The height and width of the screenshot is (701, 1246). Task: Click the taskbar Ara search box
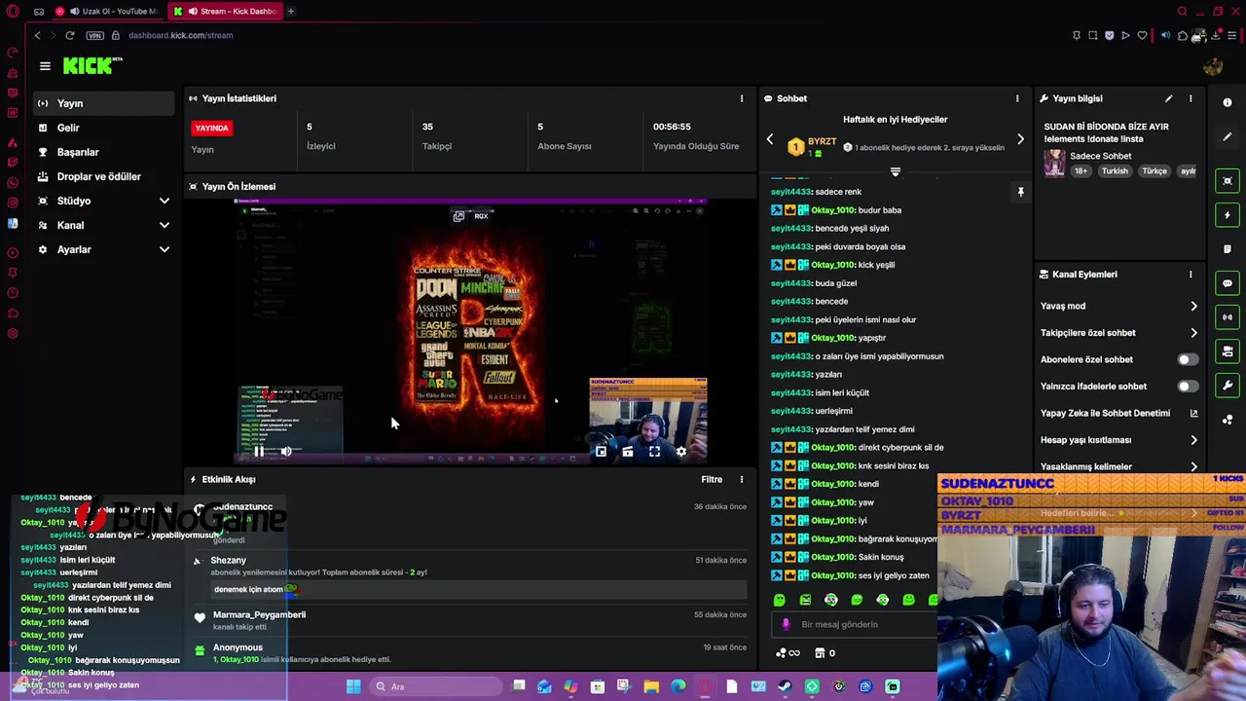tap(434, 686)
